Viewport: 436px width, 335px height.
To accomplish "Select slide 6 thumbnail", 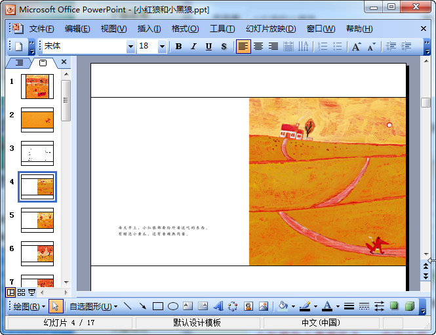I will pyautogui.click(x=37, y=254).
